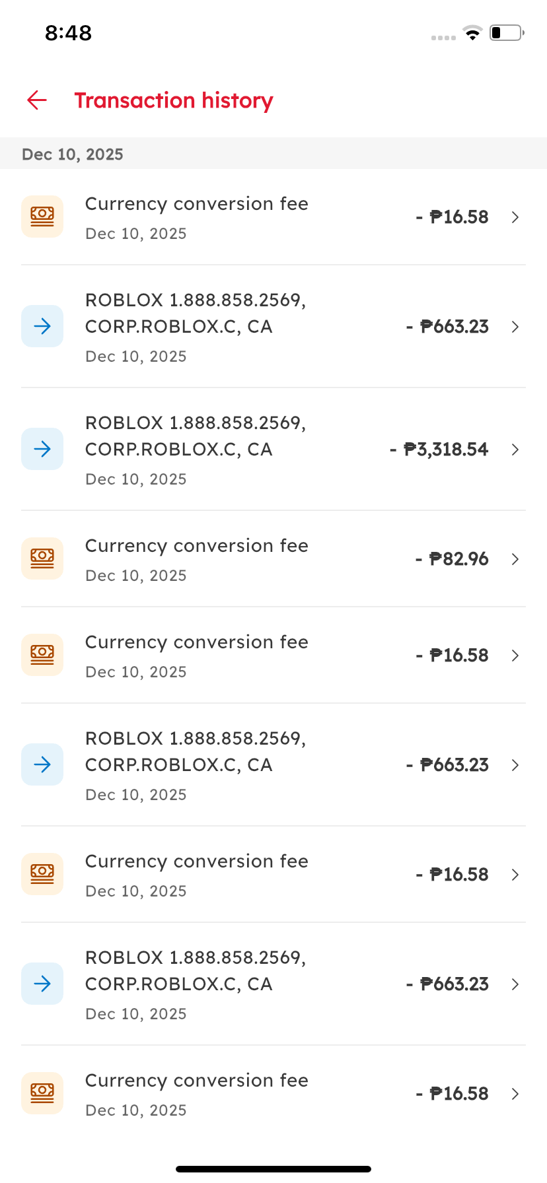Expand details chevron for the ₱3,318.54 payment
Image resolution: width=547 pixels, height=1183 pixels.
[515, 450]
